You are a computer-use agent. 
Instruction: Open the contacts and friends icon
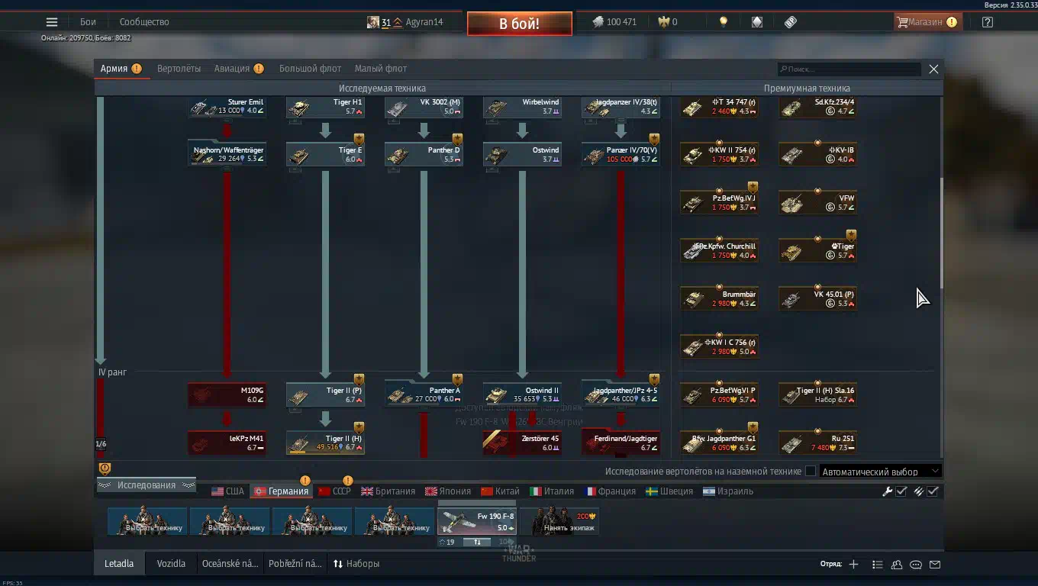(897, 565)
